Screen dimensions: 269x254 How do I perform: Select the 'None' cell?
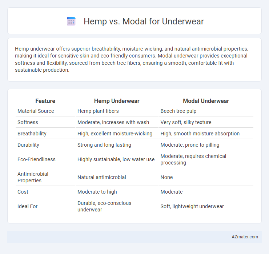coord(166,177)
